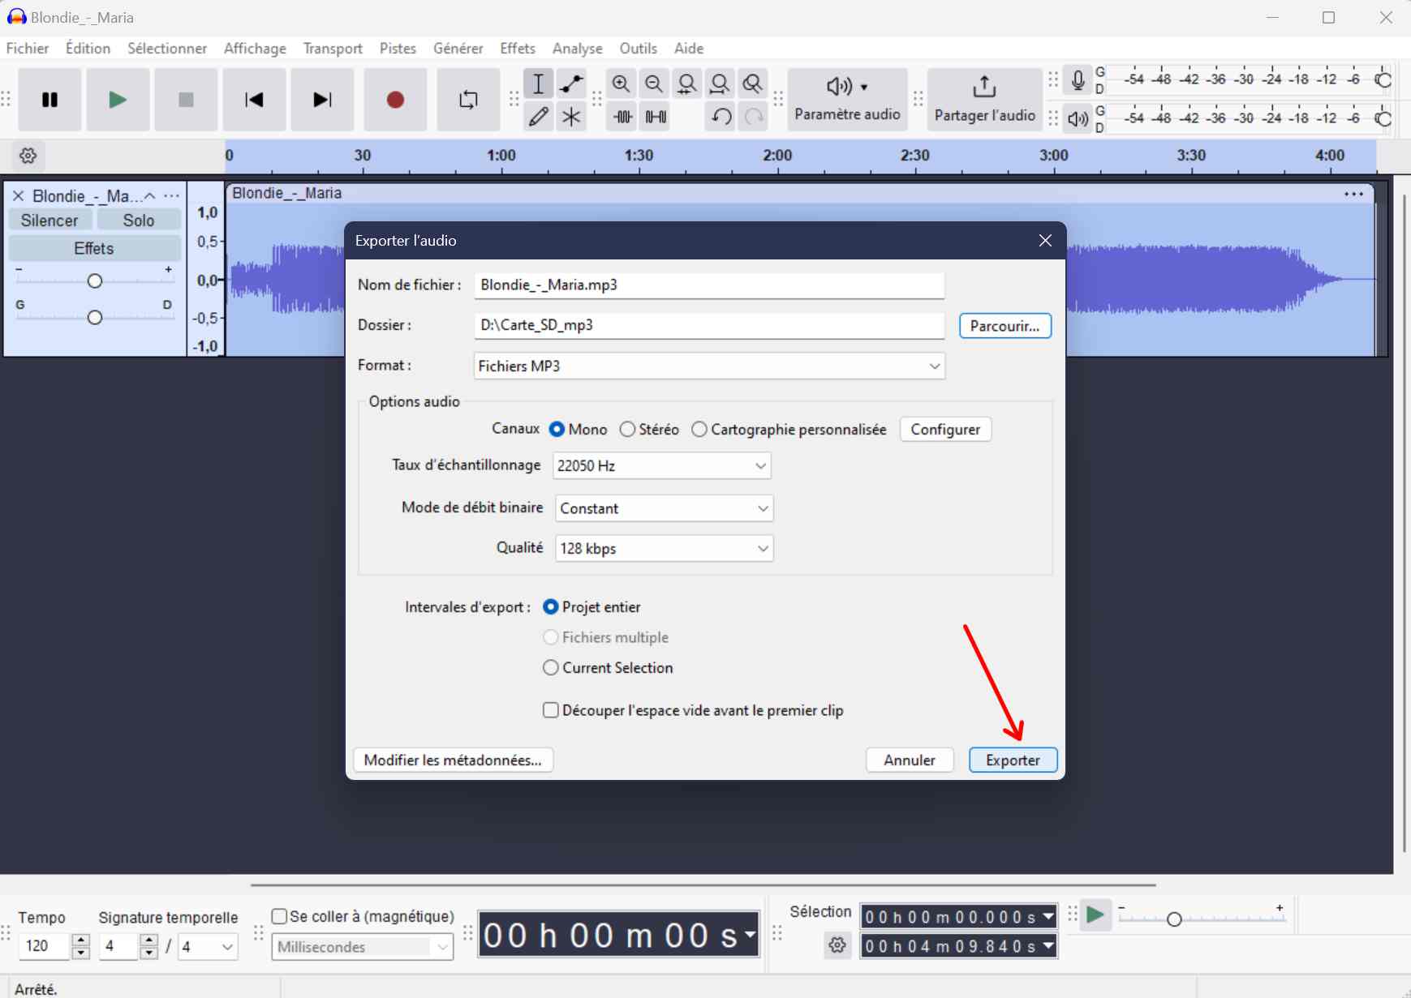The width and height of the screenshot is (1411, 998).
Task: Click the Zoom Toggle icon
Action: point(753,84)
